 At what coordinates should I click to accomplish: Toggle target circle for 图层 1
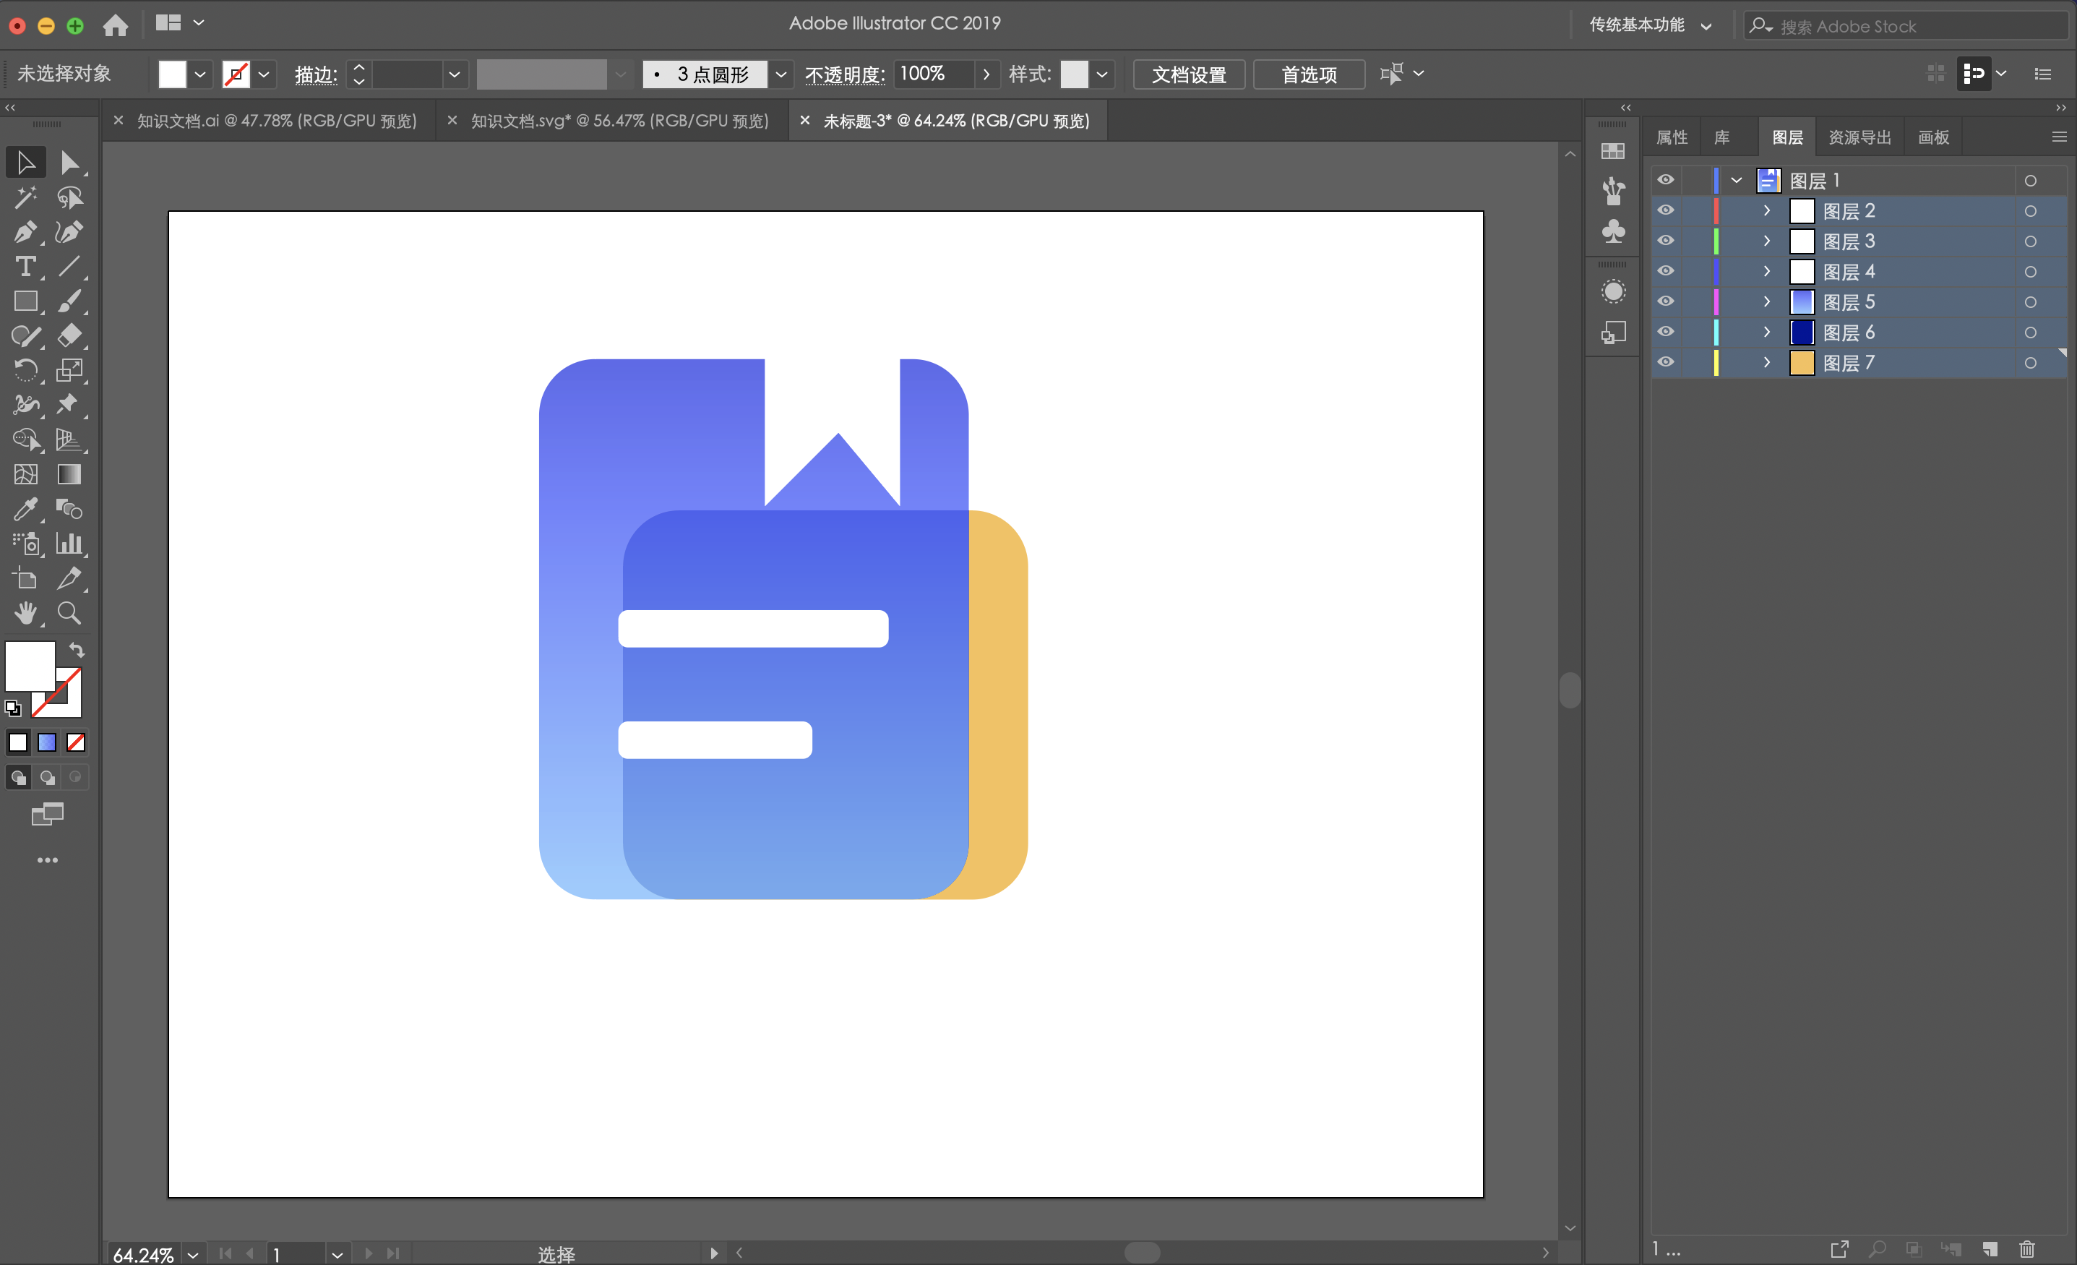click(x=2030, y=181)
